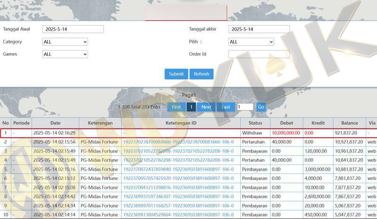Click the Refresh button
The width and height of the screenshot is (377, 219).
point(201,74)
